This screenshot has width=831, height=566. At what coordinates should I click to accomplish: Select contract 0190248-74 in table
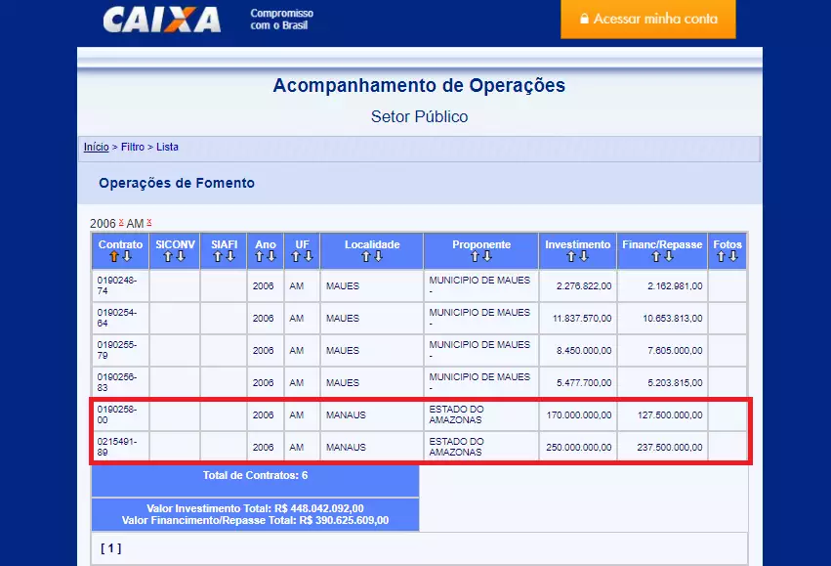[117, 285]
